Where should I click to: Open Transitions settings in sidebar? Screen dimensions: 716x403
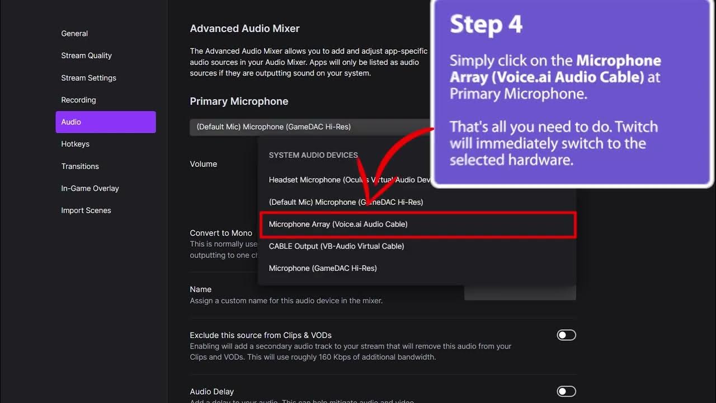(80, 166)
